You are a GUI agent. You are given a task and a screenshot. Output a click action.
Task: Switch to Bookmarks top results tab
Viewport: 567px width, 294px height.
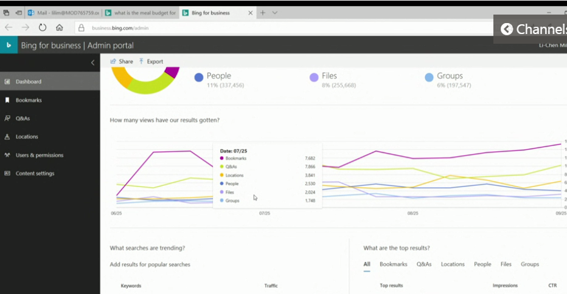tap(393, 264)
